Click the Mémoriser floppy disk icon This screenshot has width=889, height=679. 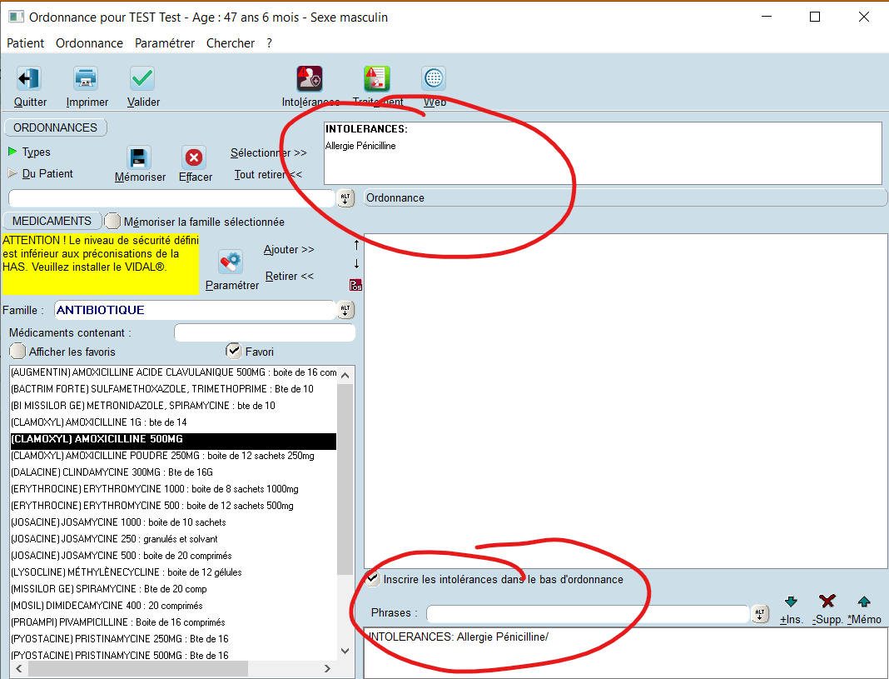point(139,157)
